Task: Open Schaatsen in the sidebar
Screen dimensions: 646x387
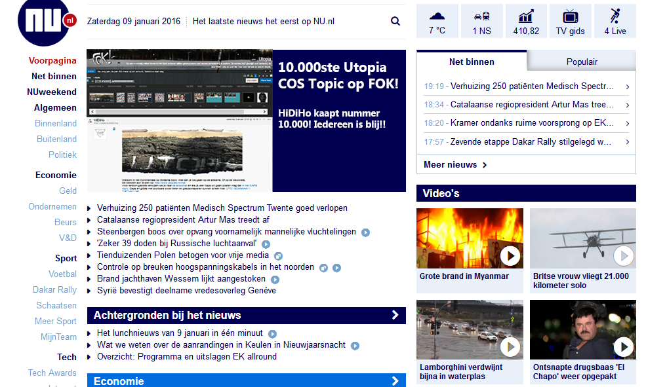Action: click(56, 305)
